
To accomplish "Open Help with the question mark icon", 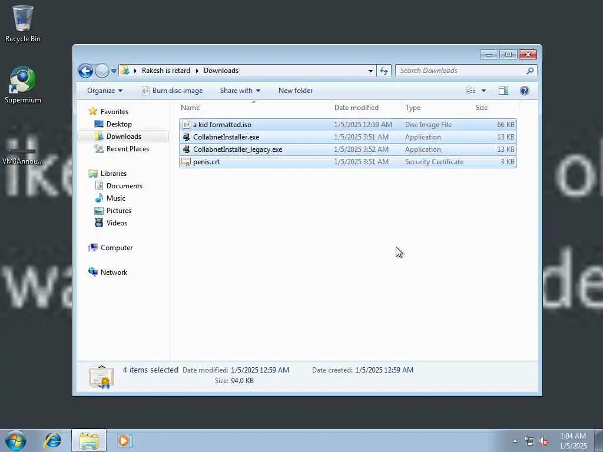I will 524,91.
